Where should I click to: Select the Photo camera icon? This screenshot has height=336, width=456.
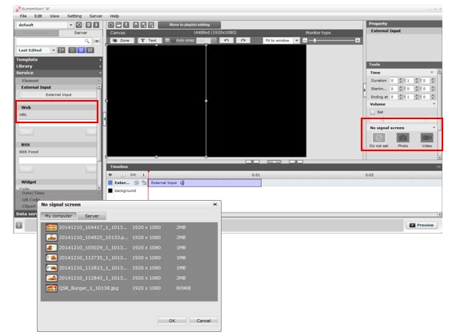coord(402,138)
